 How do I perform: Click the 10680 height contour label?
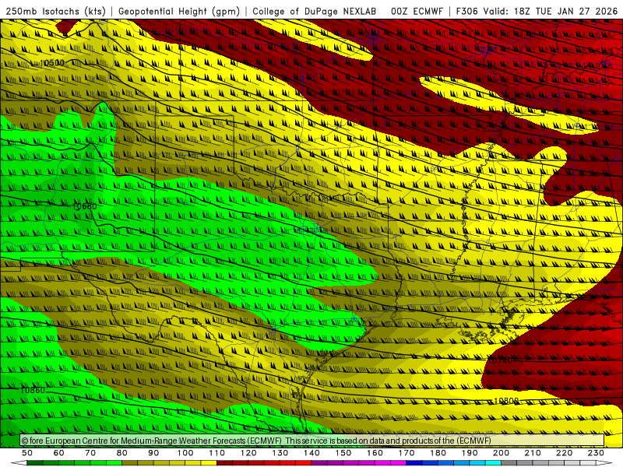click(85, 206)
